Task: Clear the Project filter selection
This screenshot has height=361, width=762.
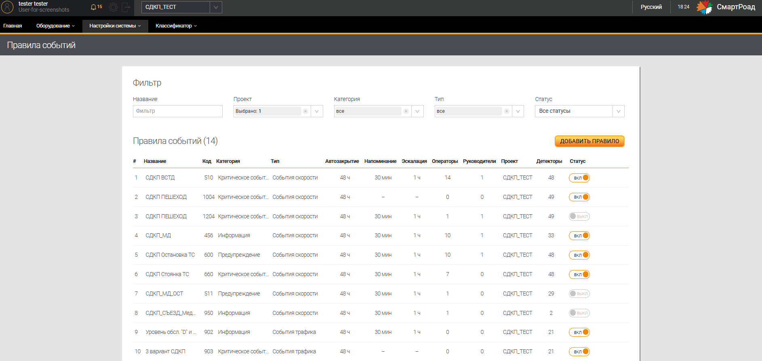Action: point(305,111)
